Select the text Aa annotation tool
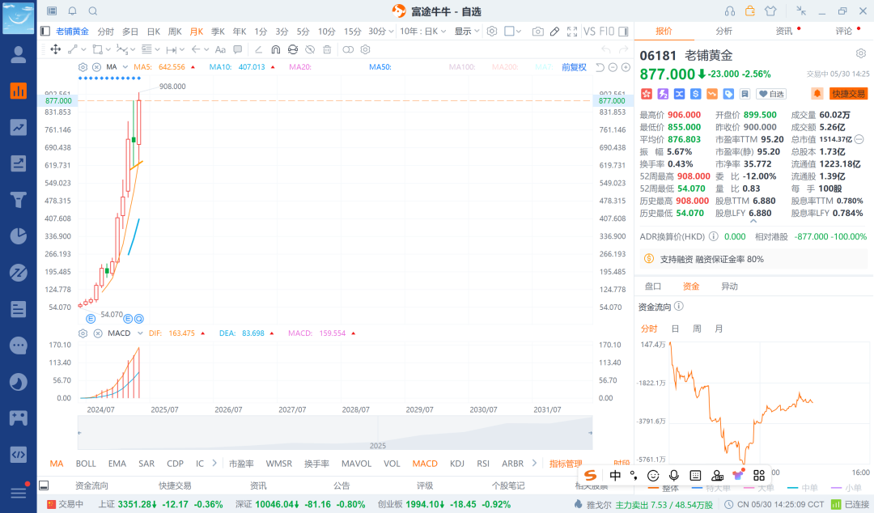Image resolution: width=874 pixels, height=513 pixels. coord(220,49)
